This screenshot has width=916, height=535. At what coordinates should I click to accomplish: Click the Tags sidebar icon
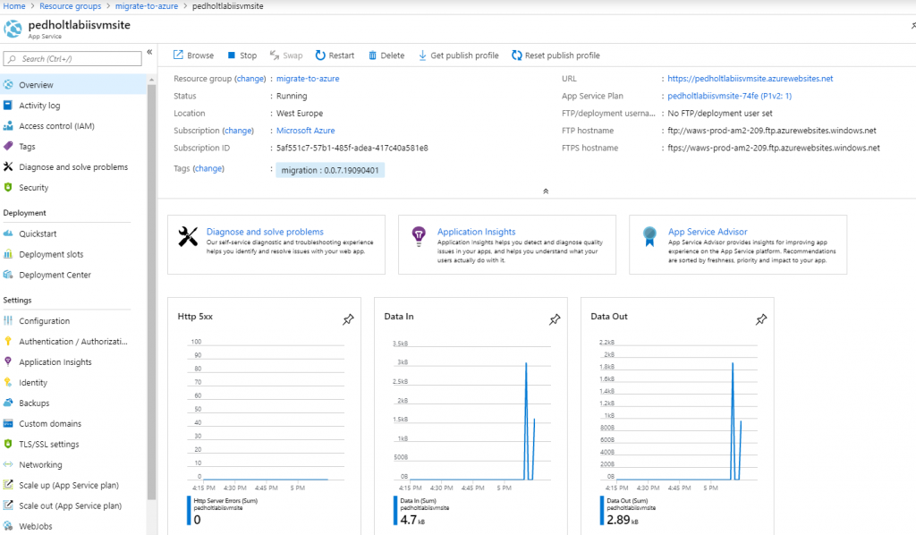pos(7,146)
